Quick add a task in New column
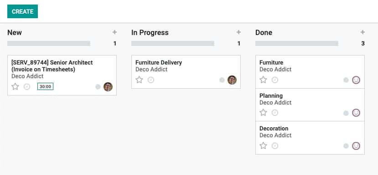 point(114,32)
